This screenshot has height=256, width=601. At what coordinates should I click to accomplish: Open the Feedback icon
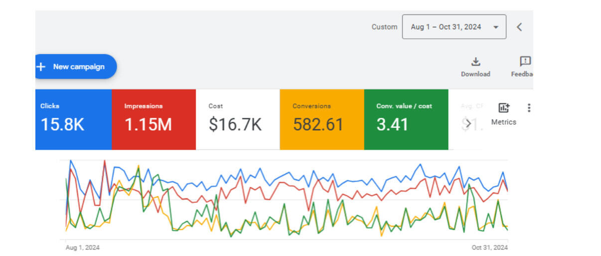click(x=525, y=62)
